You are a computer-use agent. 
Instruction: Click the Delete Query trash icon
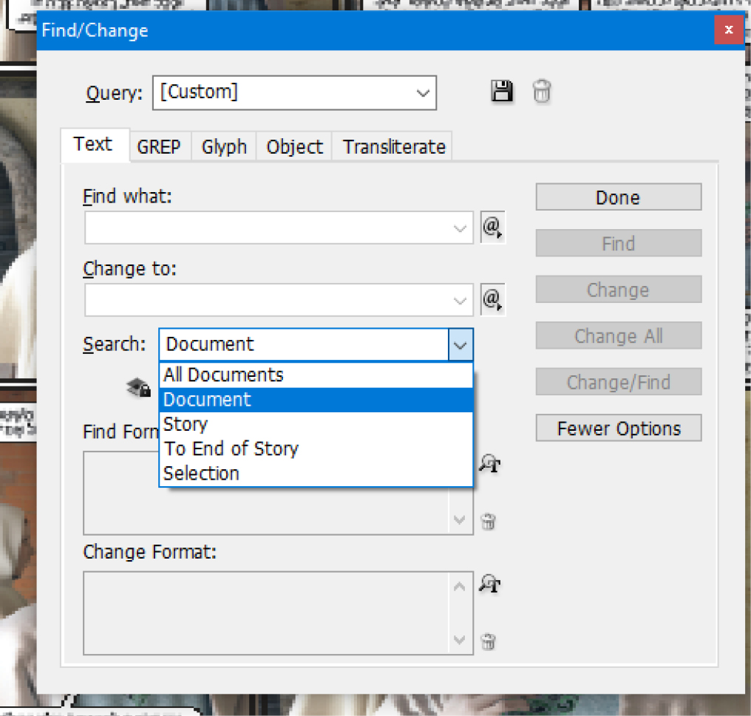542,92
